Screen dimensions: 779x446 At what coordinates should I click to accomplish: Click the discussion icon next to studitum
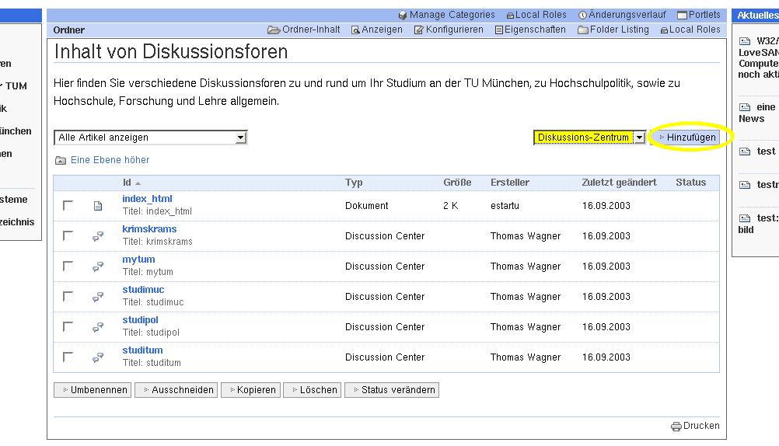pyautogui.click(x=98, y=357)
